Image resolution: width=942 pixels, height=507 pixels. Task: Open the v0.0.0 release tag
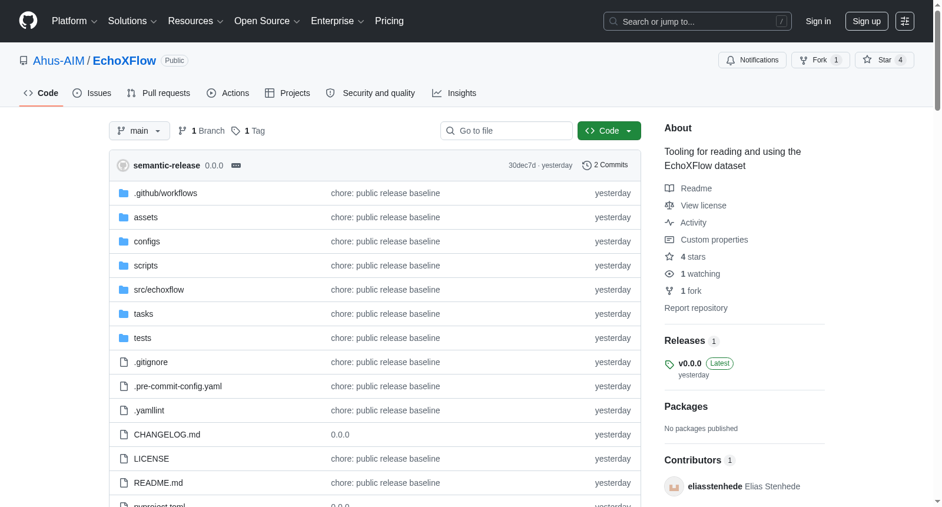point(690,363)
